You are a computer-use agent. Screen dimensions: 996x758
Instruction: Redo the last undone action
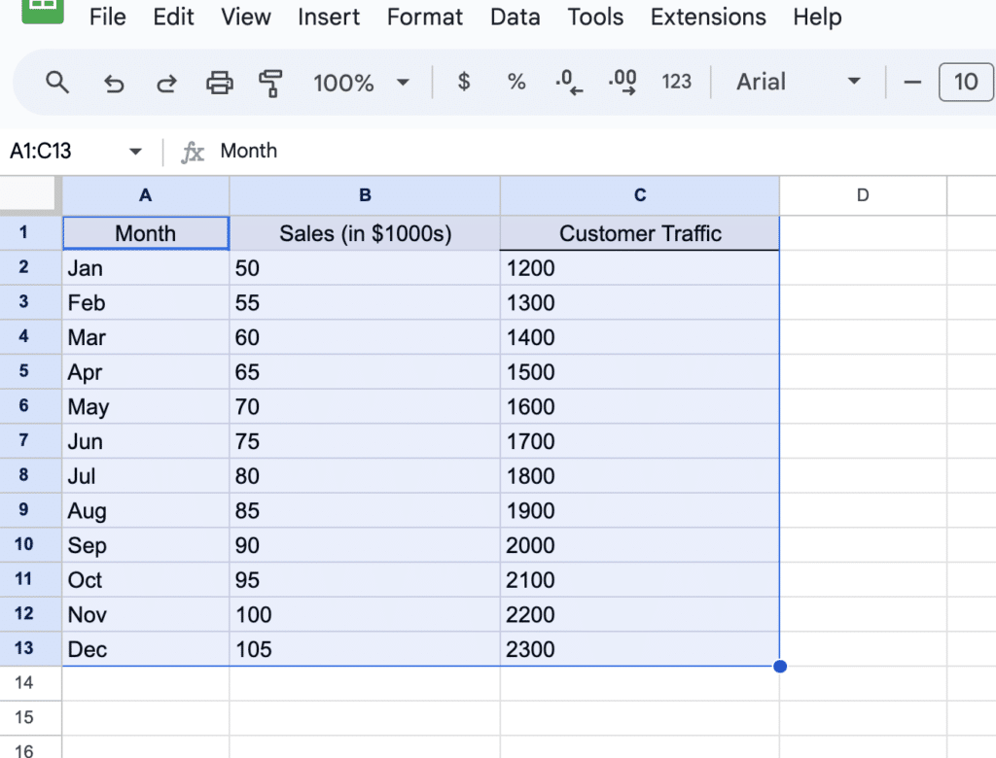(166, 83)
